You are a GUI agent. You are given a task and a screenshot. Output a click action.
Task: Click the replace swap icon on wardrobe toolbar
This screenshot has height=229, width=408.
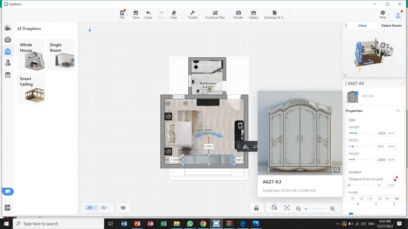tap(255, 146)
